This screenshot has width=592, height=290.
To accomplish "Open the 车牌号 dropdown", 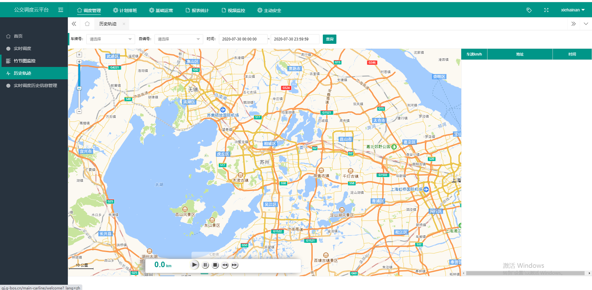I will click(110, 39).
